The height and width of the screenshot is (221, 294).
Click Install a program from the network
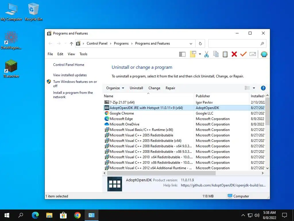click(73, 95)
